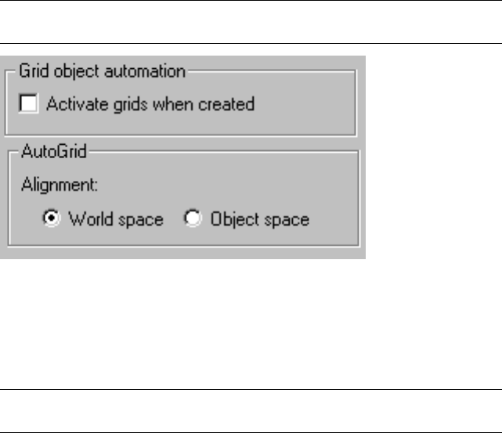Click the Grid object automation group title
Image resolution: width=502 pixels, height=433 pixels.
tap(102, 71)
